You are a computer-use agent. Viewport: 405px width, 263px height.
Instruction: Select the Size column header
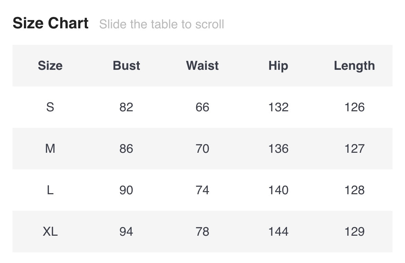(50, 66)
